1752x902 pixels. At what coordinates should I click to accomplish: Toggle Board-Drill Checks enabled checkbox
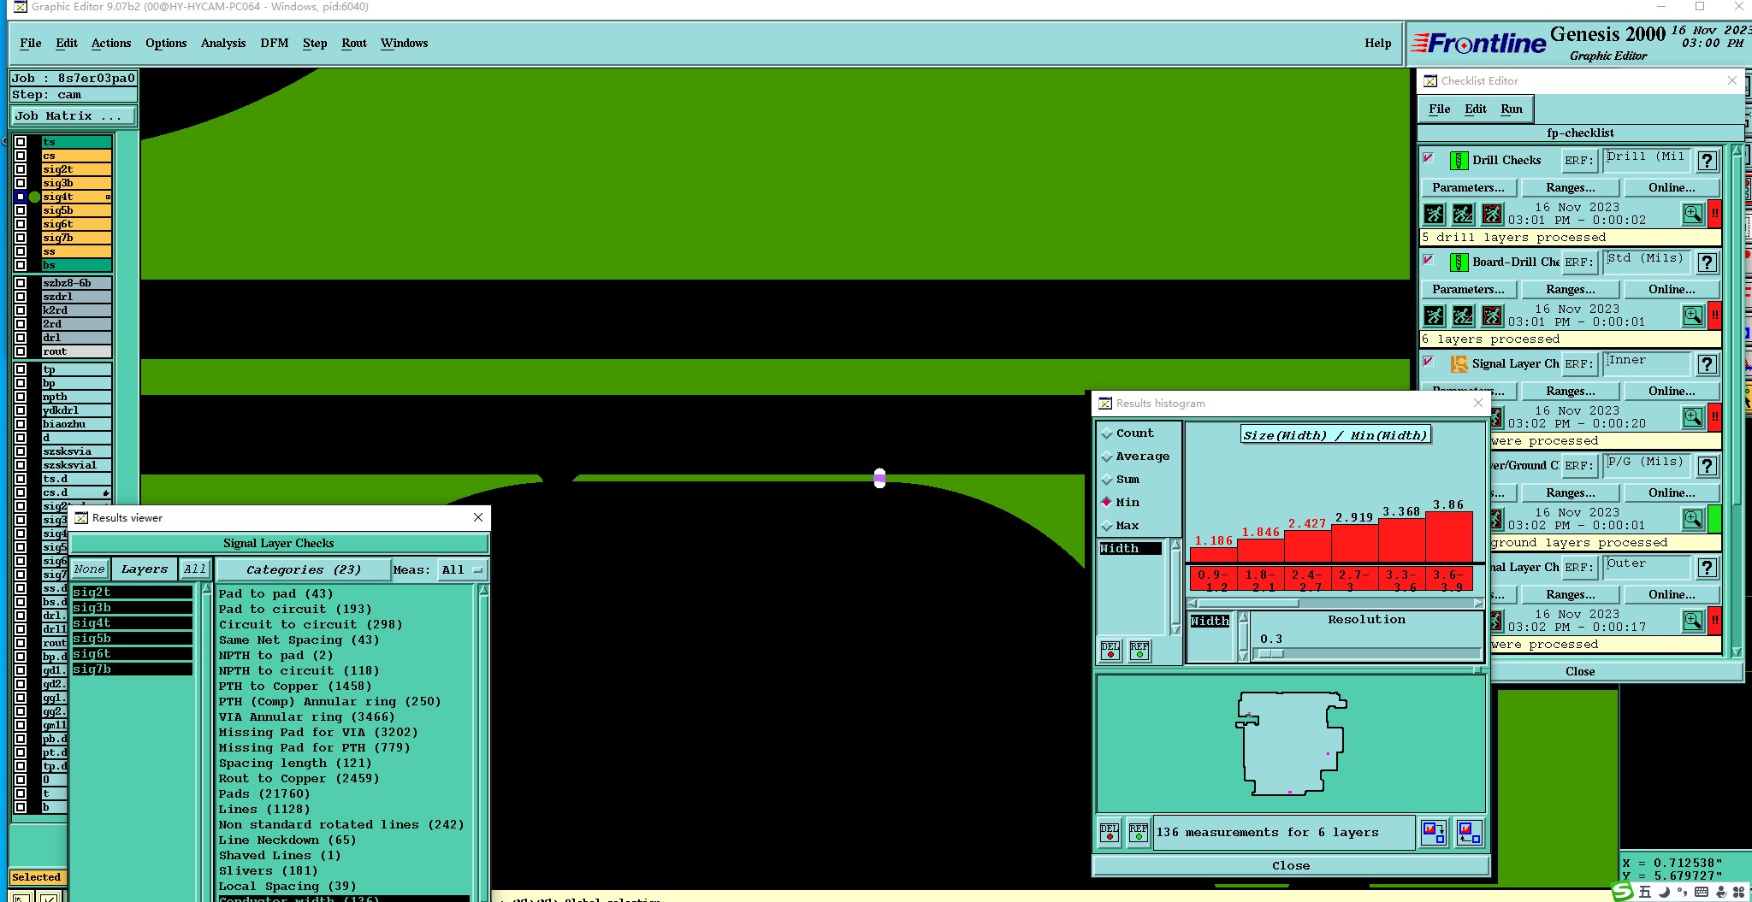point(1429,260)
